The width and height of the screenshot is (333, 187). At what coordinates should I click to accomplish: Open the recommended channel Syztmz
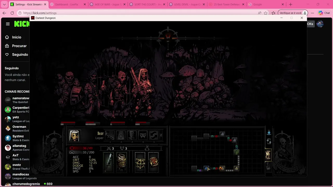pyautogui.click(x=17, y=138)
